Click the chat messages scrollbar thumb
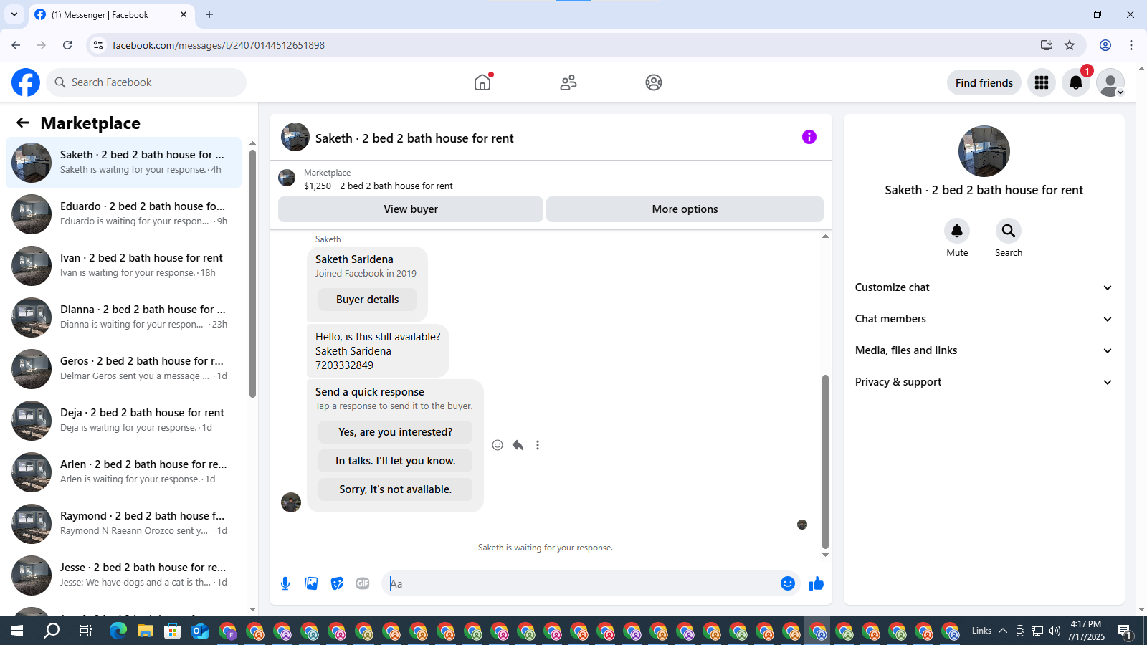 point(825,462)
